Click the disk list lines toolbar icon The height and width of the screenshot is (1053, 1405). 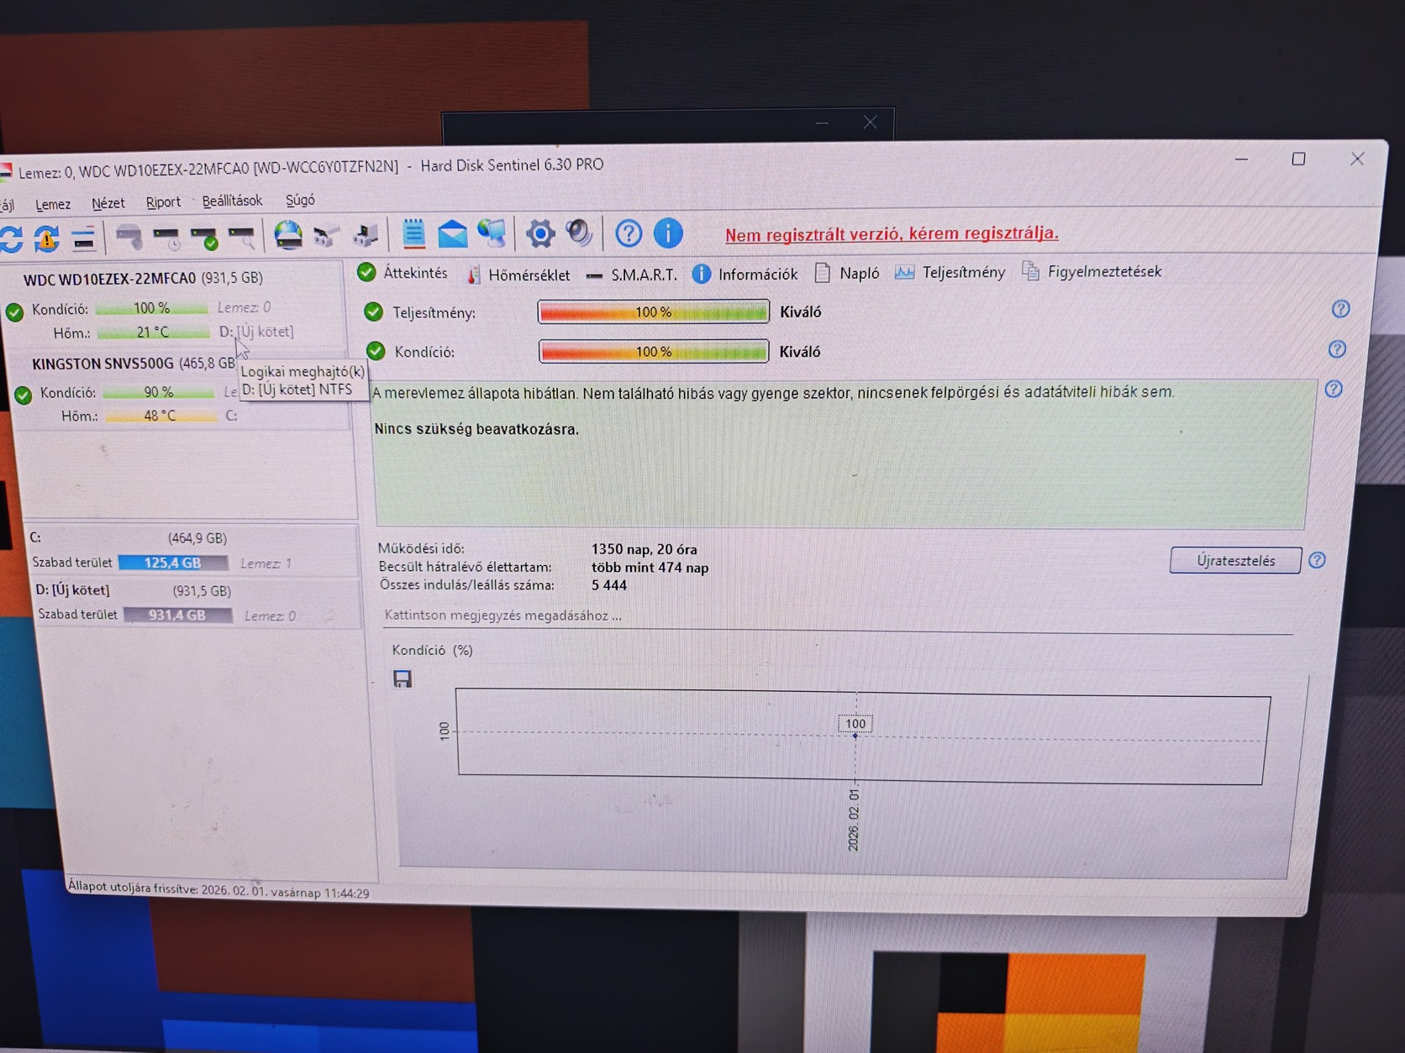coord(83,239)
